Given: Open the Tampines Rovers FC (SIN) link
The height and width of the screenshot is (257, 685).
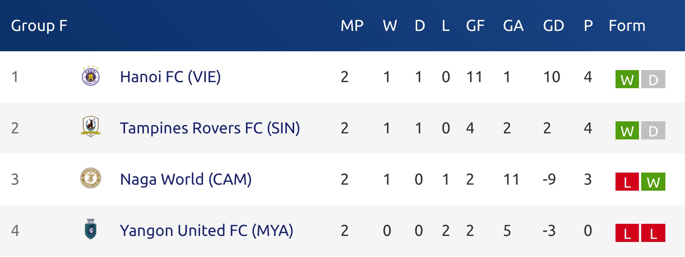Looking at the screenshot, I should [x=210, y=128].
